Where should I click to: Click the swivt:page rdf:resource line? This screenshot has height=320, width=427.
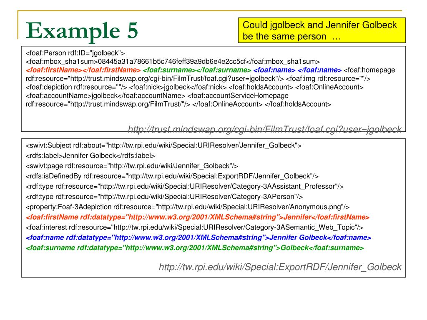click(x=132, y=166)
